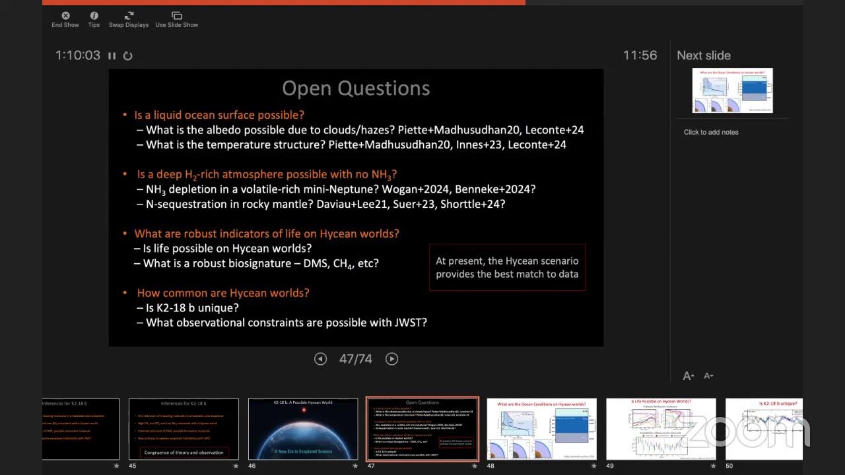The height and width of the screenshot is (475, 845).
Task: Click the 'Open Questions' slide title
Action: click(x=356, y=88)
